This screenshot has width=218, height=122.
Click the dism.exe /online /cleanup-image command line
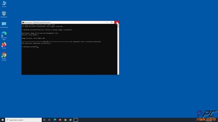pos(47,30)
